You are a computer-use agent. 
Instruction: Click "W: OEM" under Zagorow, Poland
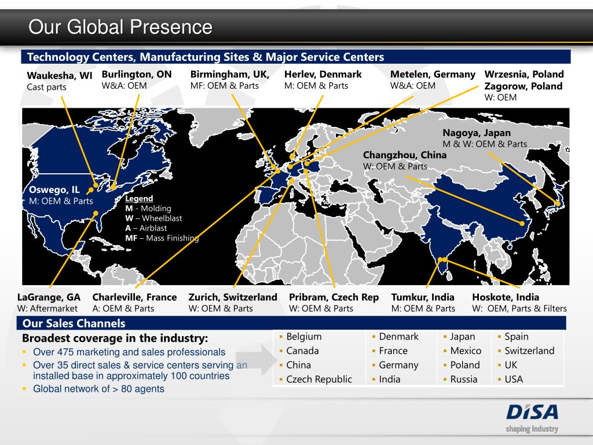pos(500,97)
